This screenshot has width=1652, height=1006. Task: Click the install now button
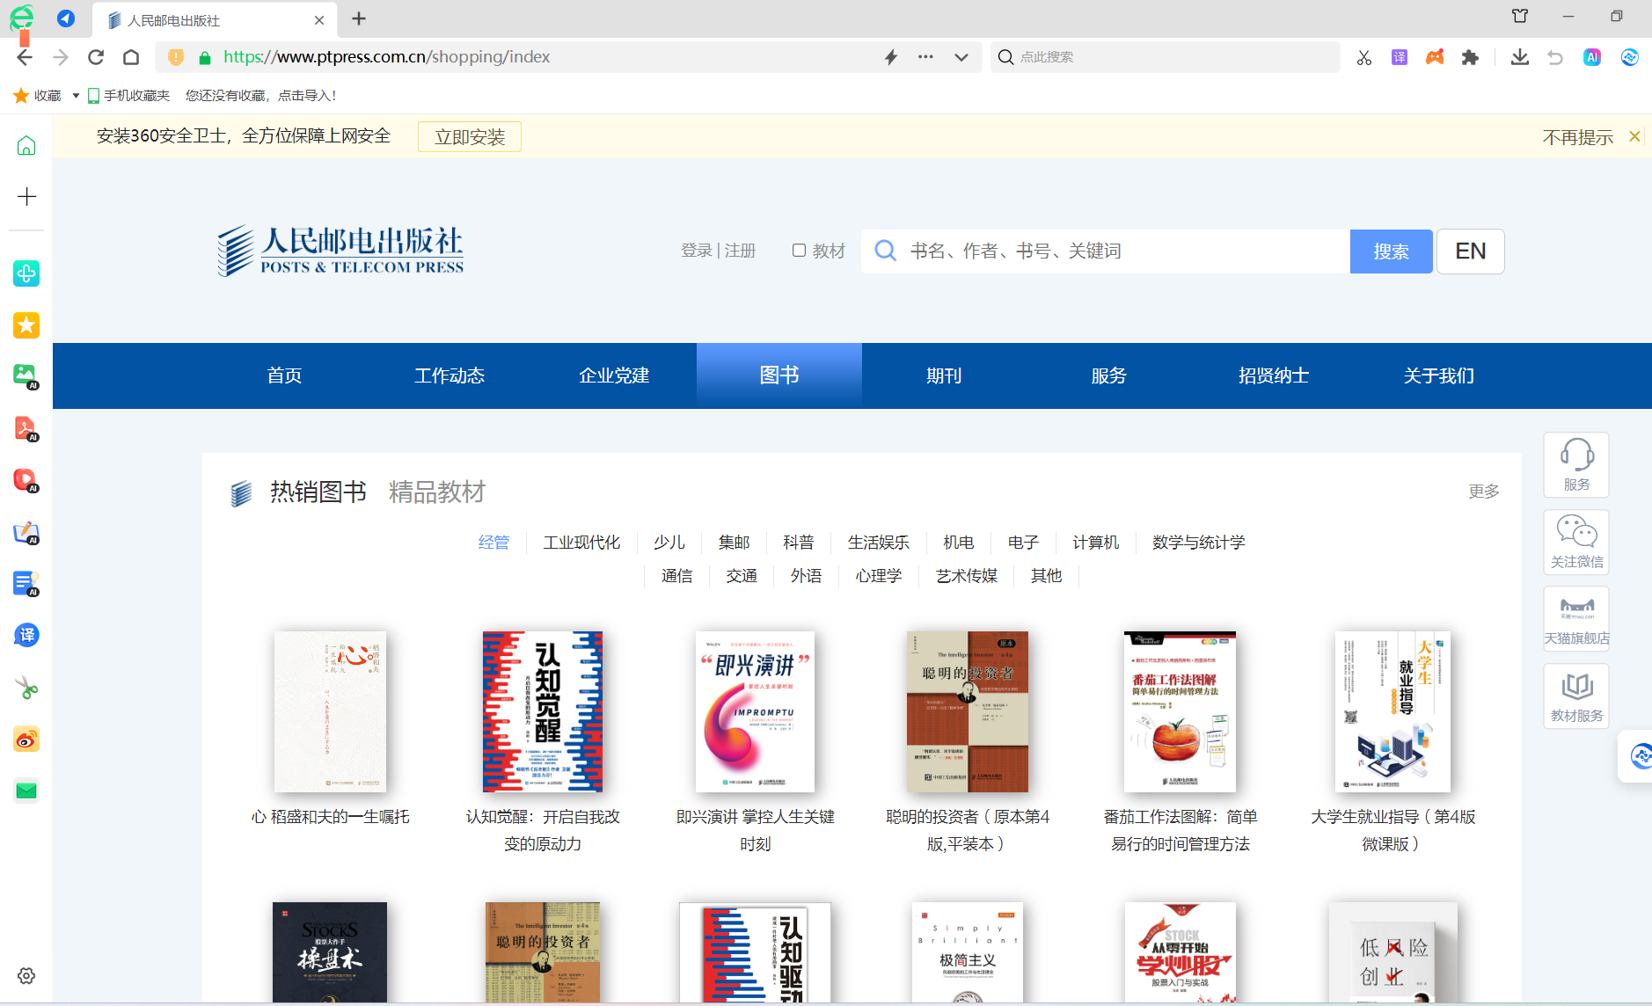pos(470,137)
